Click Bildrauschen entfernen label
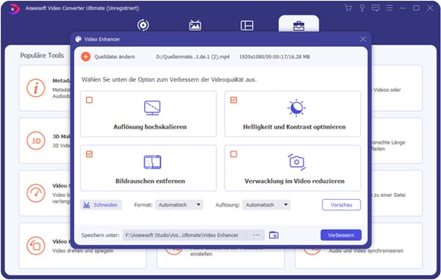The image size is (441, 280). 150,181
